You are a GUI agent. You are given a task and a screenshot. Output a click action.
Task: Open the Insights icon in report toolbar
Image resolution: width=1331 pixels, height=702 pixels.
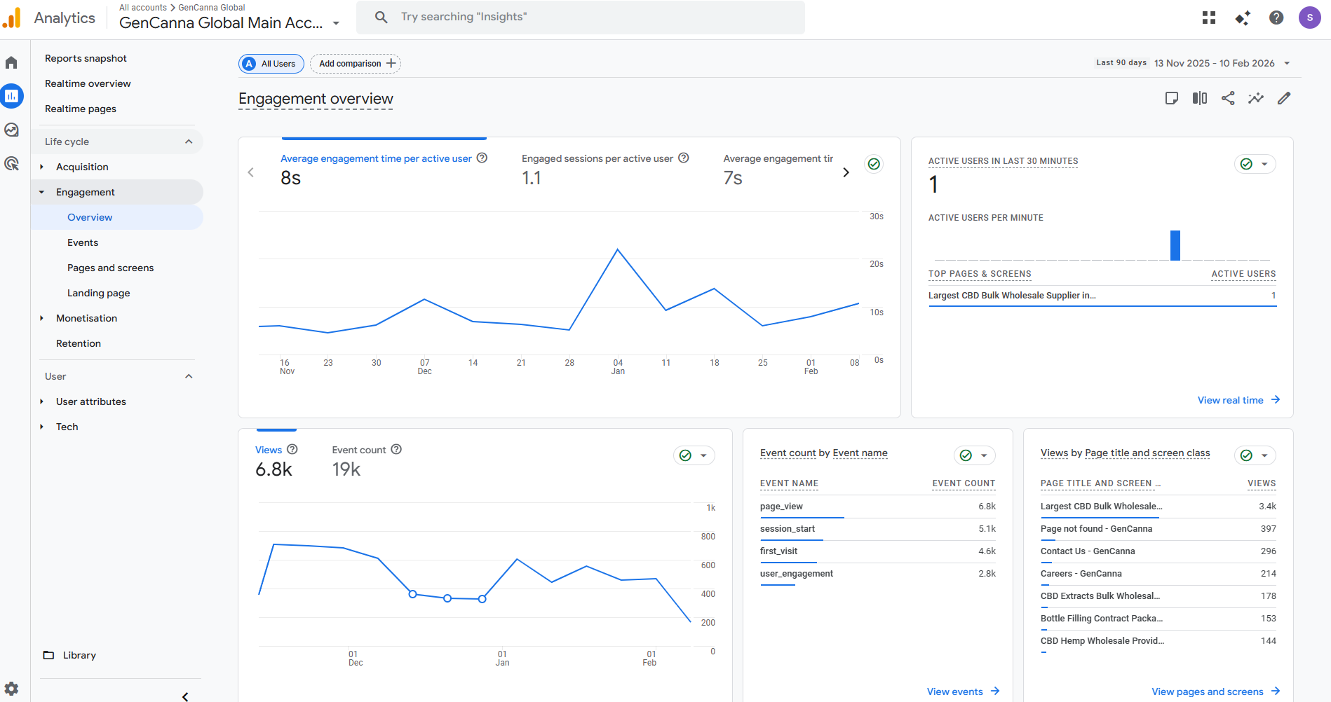click(1256, 99)
